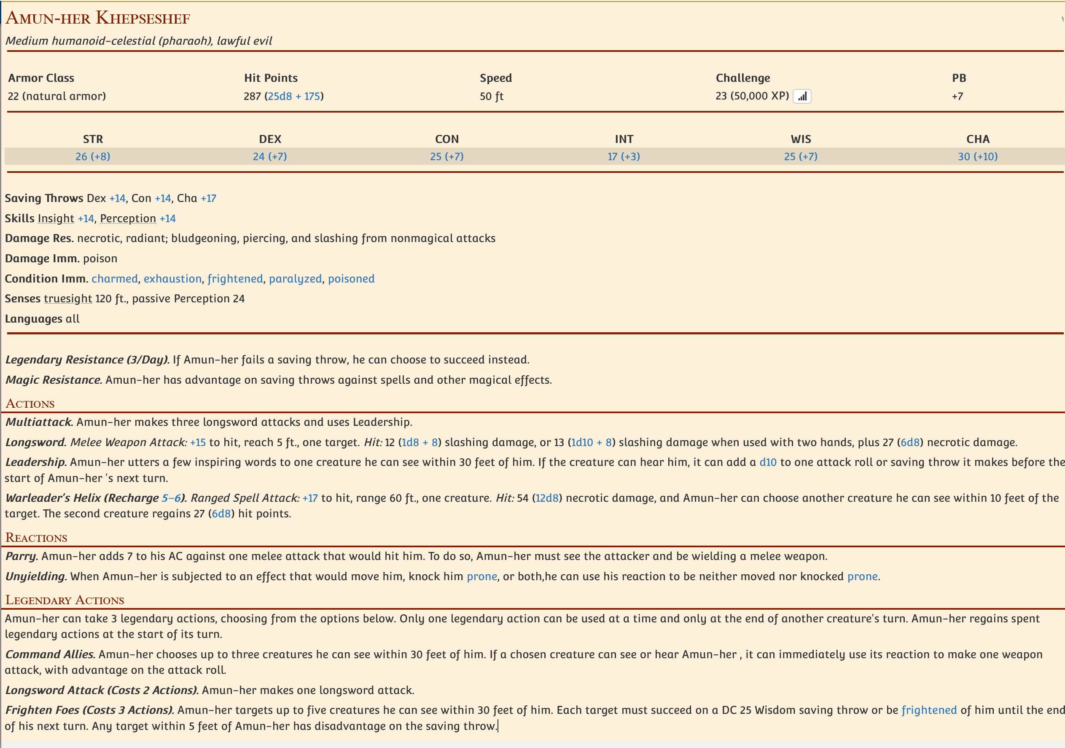
Task: Click the Amun-her Khepseshef title heading
Action: point(98,19)
